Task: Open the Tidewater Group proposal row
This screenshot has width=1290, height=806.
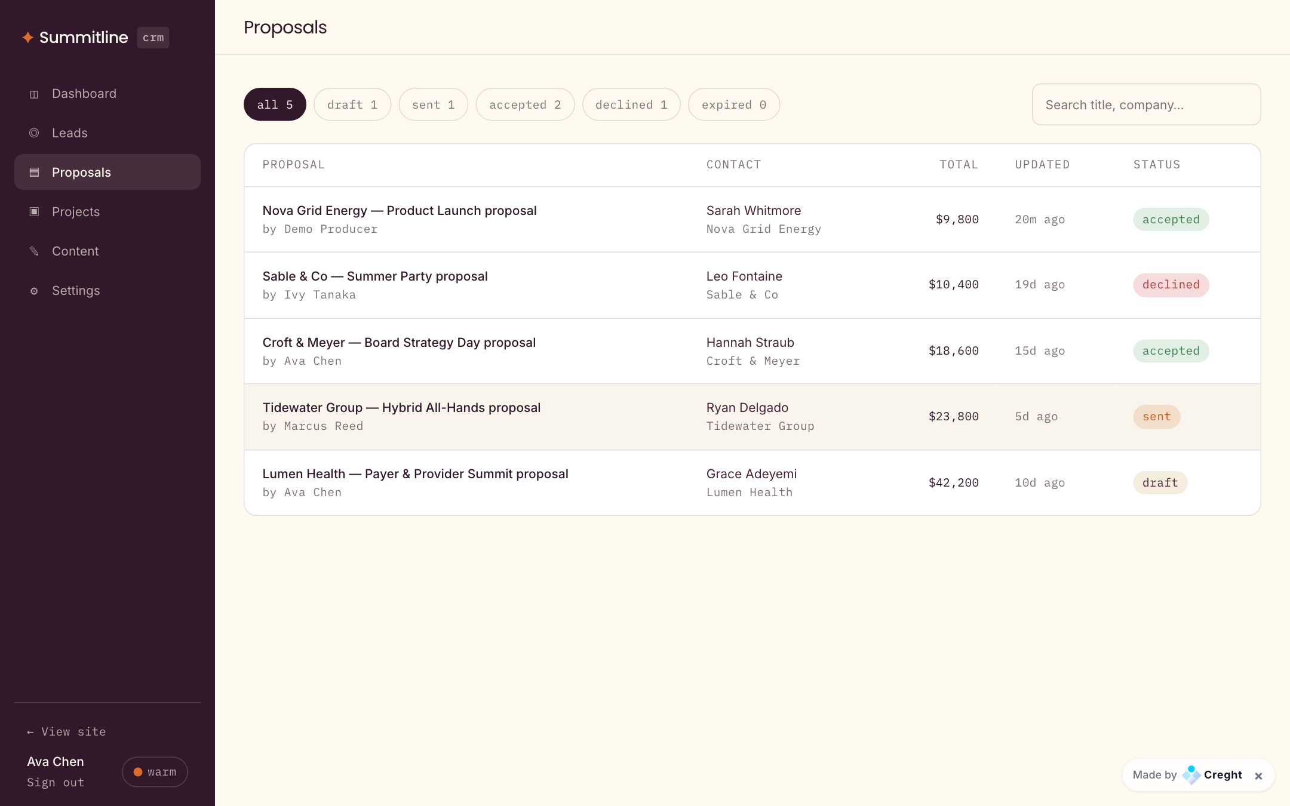Action: (x=752, y=417)
